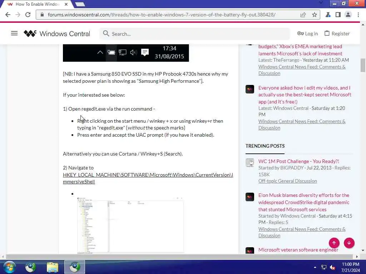The height and width of the screenshot is (274, 366).
Task: Click avatar beside Elon Musk article
Action: [x=250, y=197]
